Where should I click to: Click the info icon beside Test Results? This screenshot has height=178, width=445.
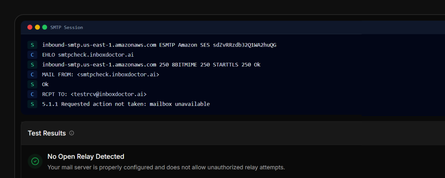(x=72, y=133)
